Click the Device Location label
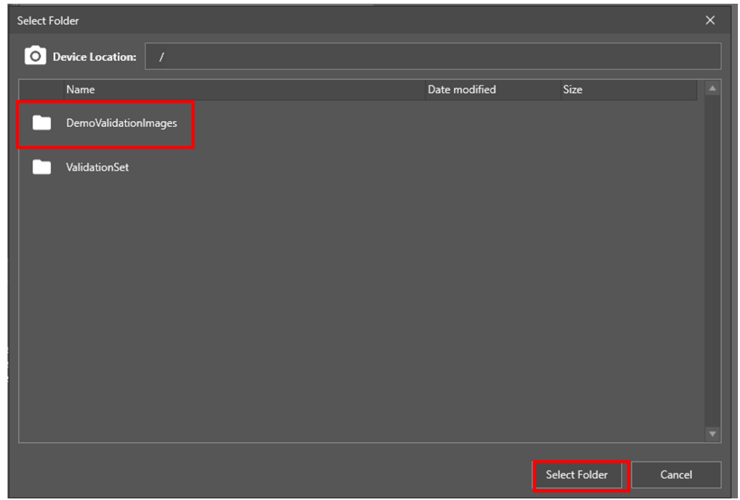The width and height of the screenshot is (740, 500). (x=95, y=57)
